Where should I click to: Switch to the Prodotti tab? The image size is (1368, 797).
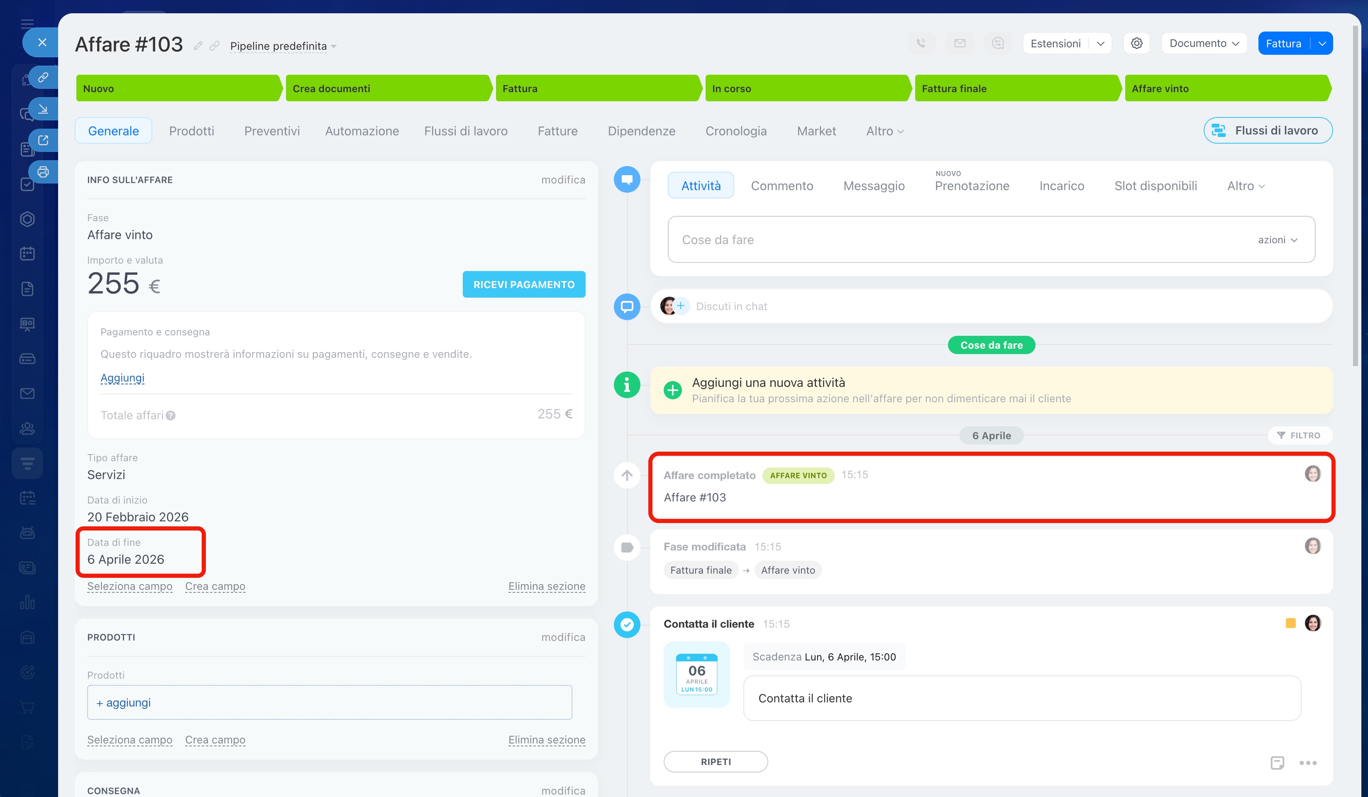(191, 131)
